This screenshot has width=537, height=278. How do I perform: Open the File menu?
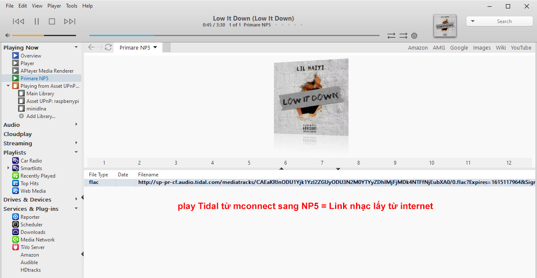click(10, 6)
